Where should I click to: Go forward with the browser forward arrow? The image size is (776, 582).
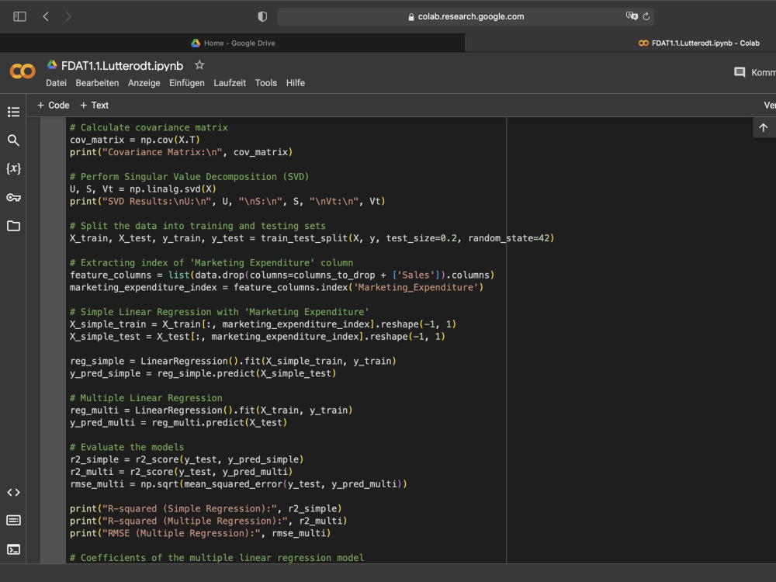[x=68, y=17]
